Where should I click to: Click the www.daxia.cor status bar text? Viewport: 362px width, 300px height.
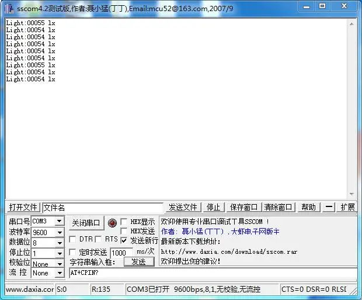(x=30, y=289)
